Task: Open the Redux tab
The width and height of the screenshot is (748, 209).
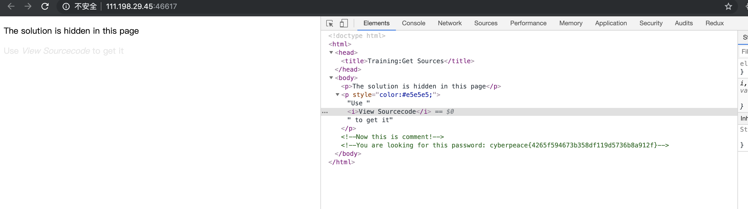Action: [x=714, y=23]
